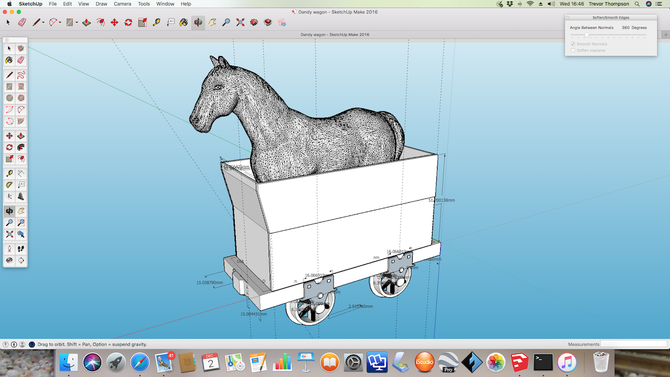
Task: Select the Axes tool in the side palette
Action: pyautogui.click(x=9, y=196)
